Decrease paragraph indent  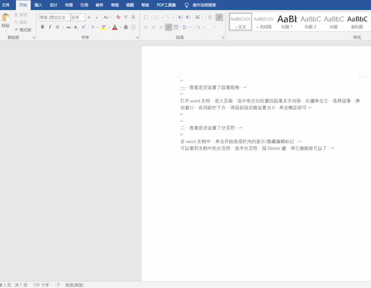click(180, 17)
